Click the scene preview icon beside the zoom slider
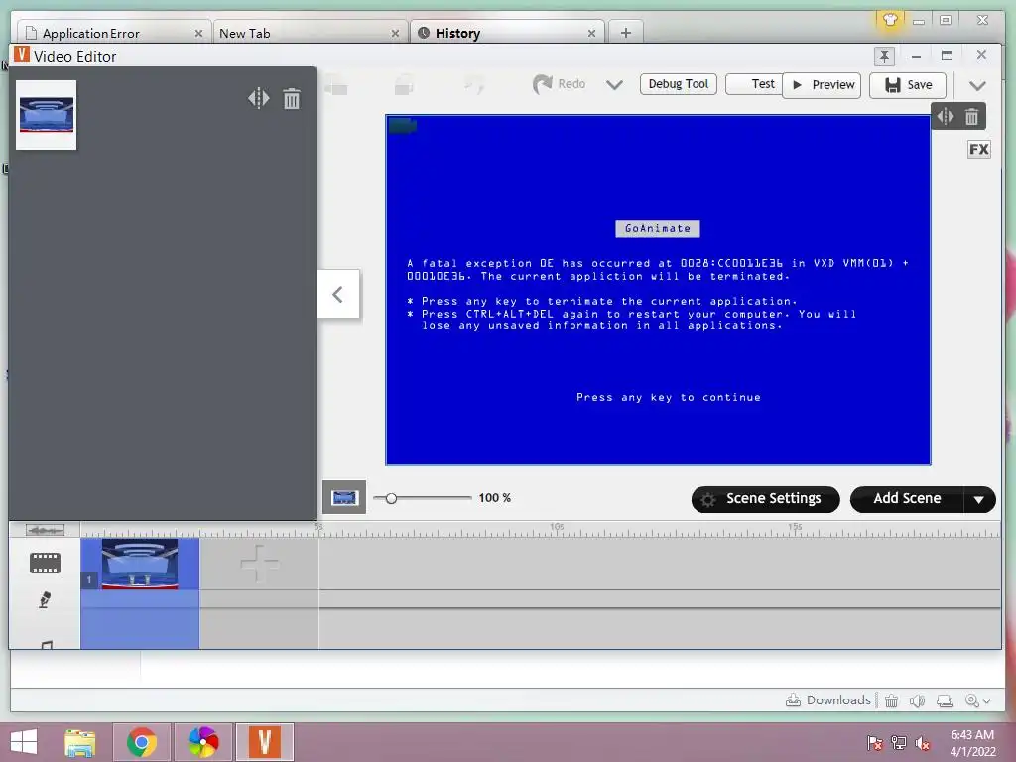Screen dimensions: 1016x762 tap(344, 498)
